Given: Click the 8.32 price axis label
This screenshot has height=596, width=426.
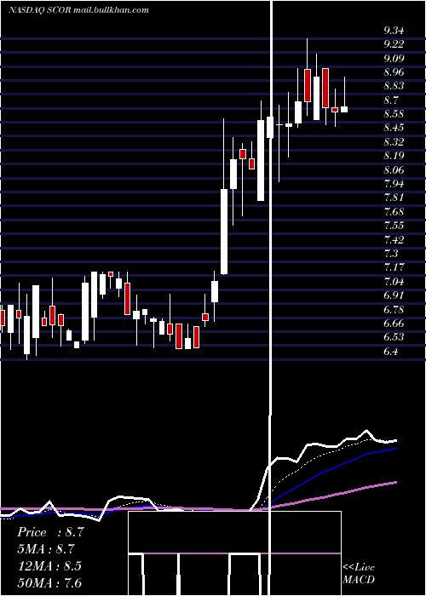Looking at the screenshot, I should click(394, 142).
